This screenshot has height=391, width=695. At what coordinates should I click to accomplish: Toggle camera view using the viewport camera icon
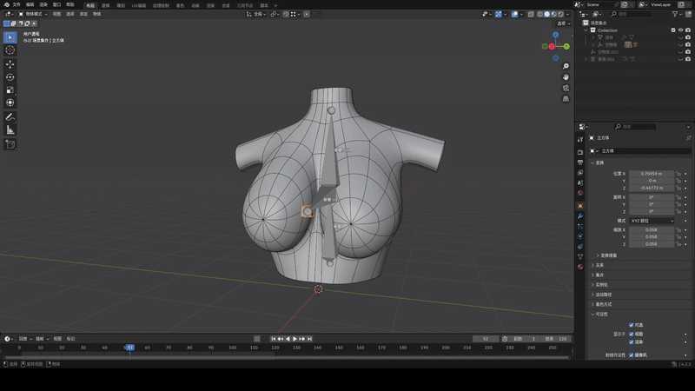[566, 88]
